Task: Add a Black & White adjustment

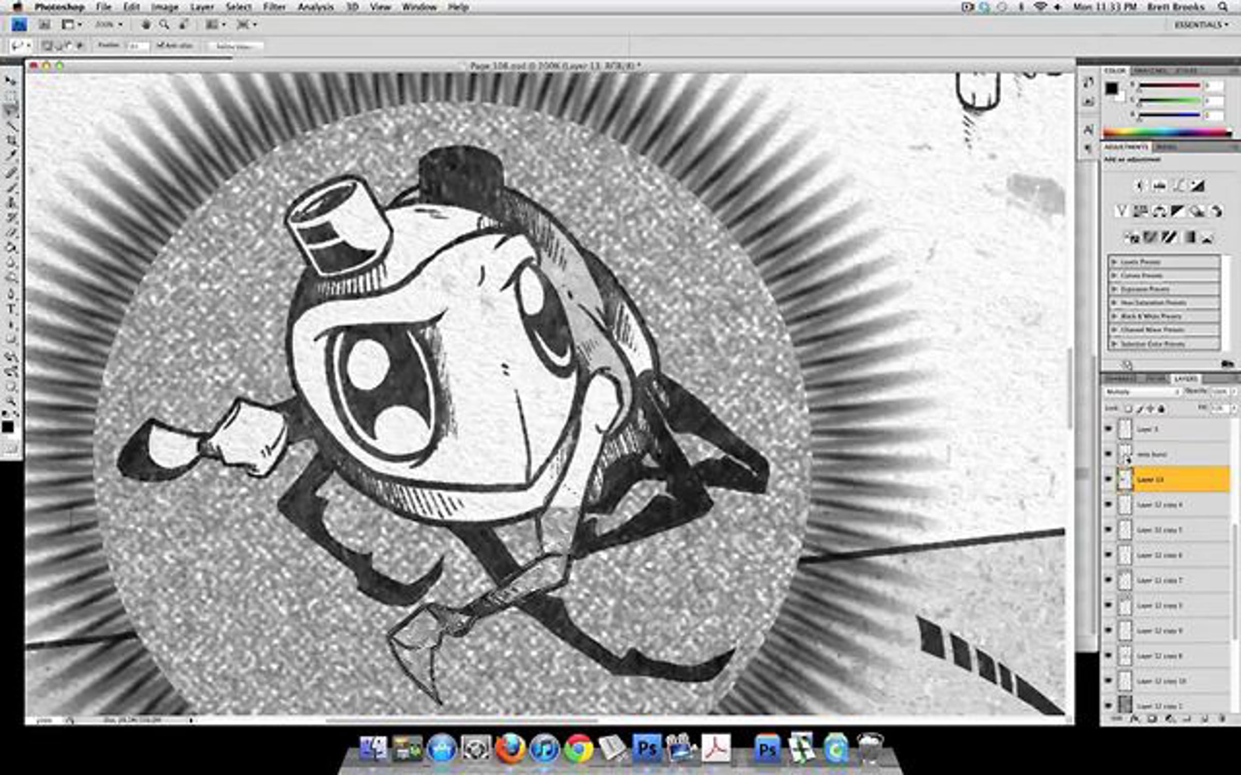Action: [x=1177, y=211]
